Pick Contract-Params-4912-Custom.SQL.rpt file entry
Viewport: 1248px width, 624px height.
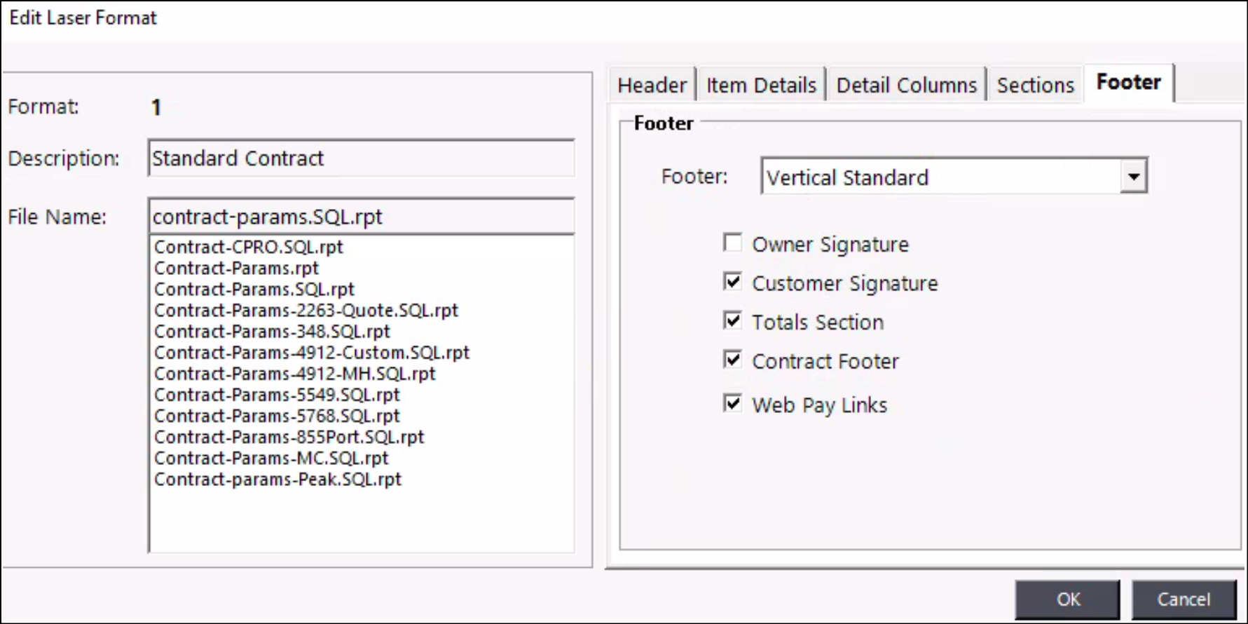(x=312, y=353)
